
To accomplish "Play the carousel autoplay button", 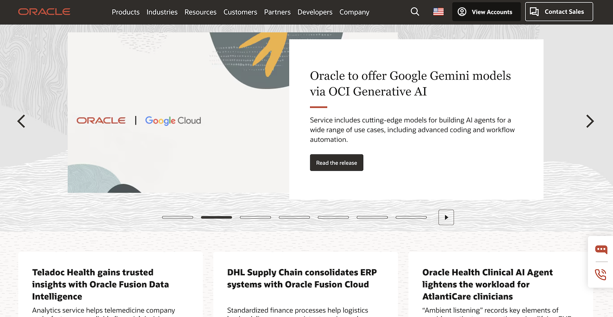I will tap(446, 217).
